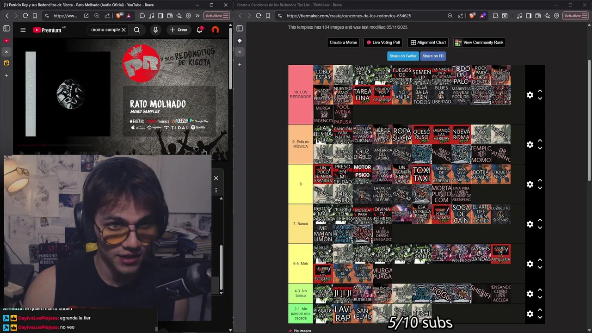Click red '10. LOS REDONDOS' tier label

pyautogui.click(x=301, y=95)
